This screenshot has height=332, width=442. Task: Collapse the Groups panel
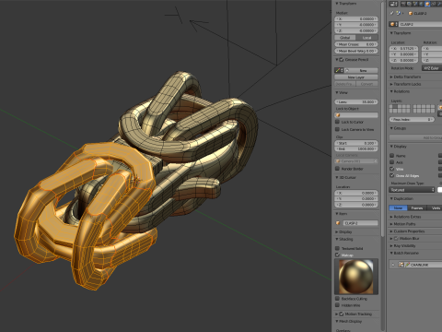398,128
